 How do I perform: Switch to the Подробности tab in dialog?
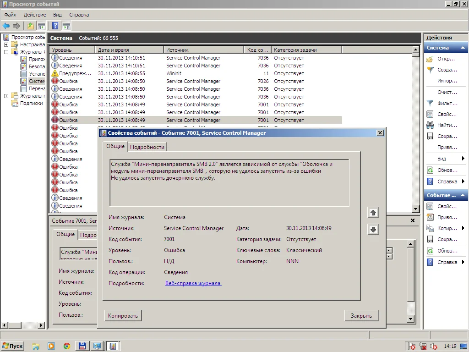[147, 147]
